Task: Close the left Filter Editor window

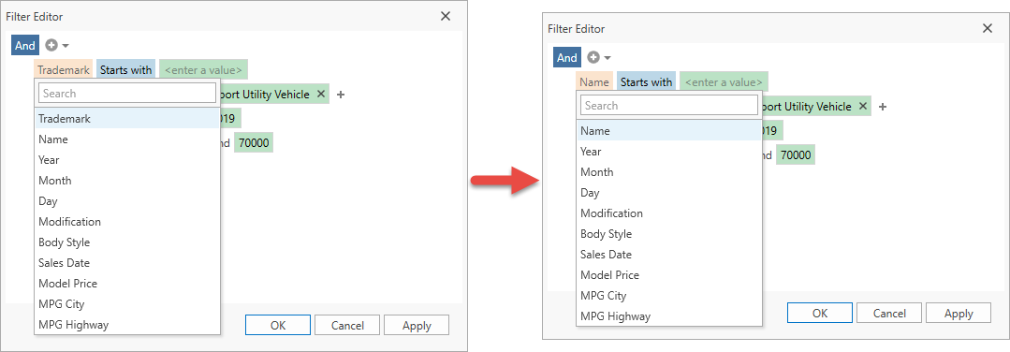Action: pos(446,16)
